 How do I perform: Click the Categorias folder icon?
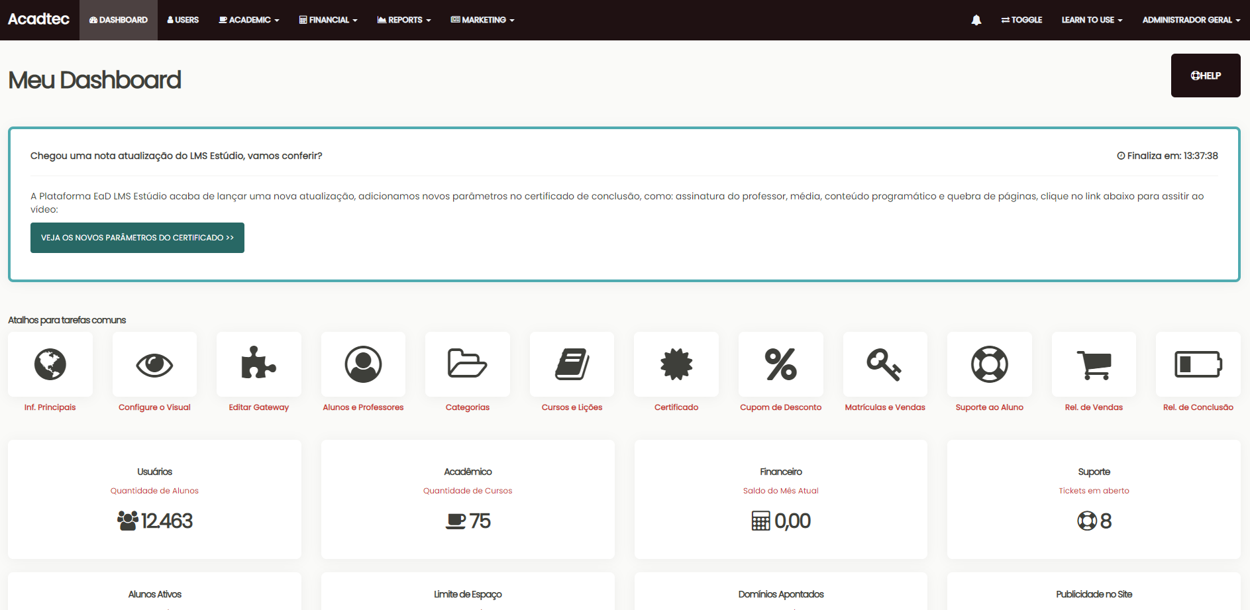pyautogui.click(x=467, y=364)
